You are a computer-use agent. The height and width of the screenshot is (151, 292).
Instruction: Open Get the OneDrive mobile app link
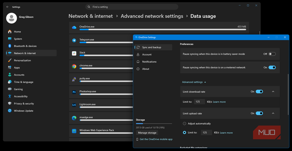[x=156, y=139]
